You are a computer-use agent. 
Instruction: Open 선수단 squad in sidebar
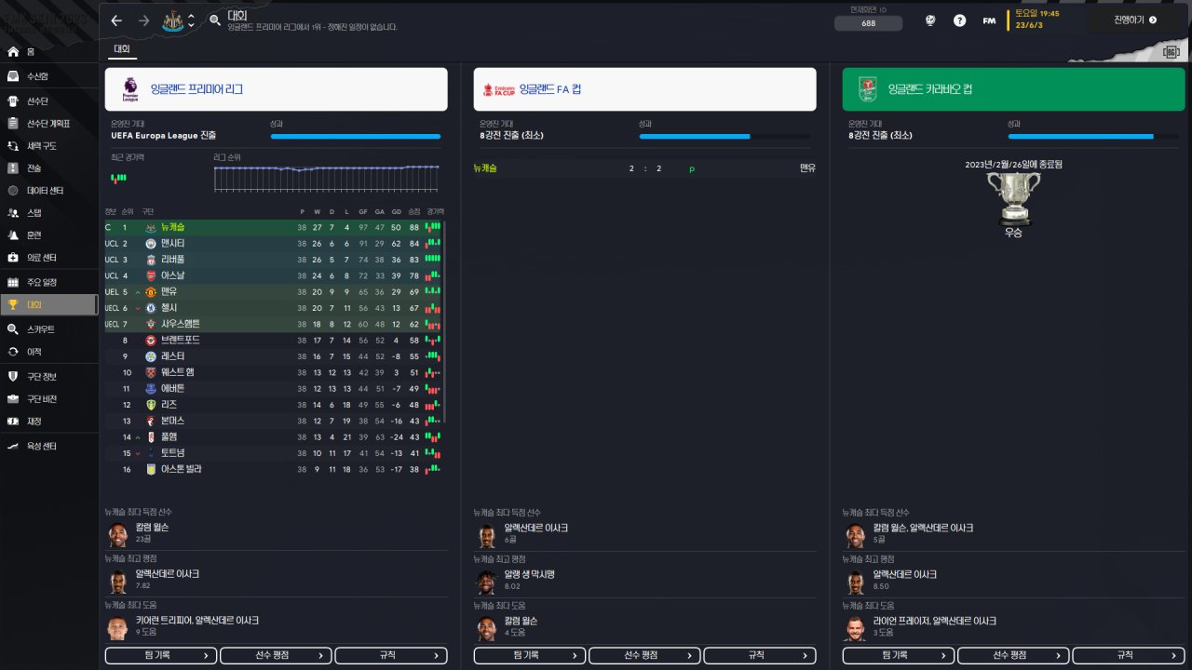pyautogui.click(x=48, y=100)
